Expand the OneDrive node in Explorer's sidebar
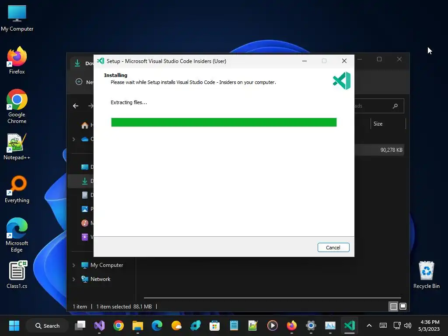The height and width of the screenshot is (336, 448). pyautogui.click(x=73, y=139)
